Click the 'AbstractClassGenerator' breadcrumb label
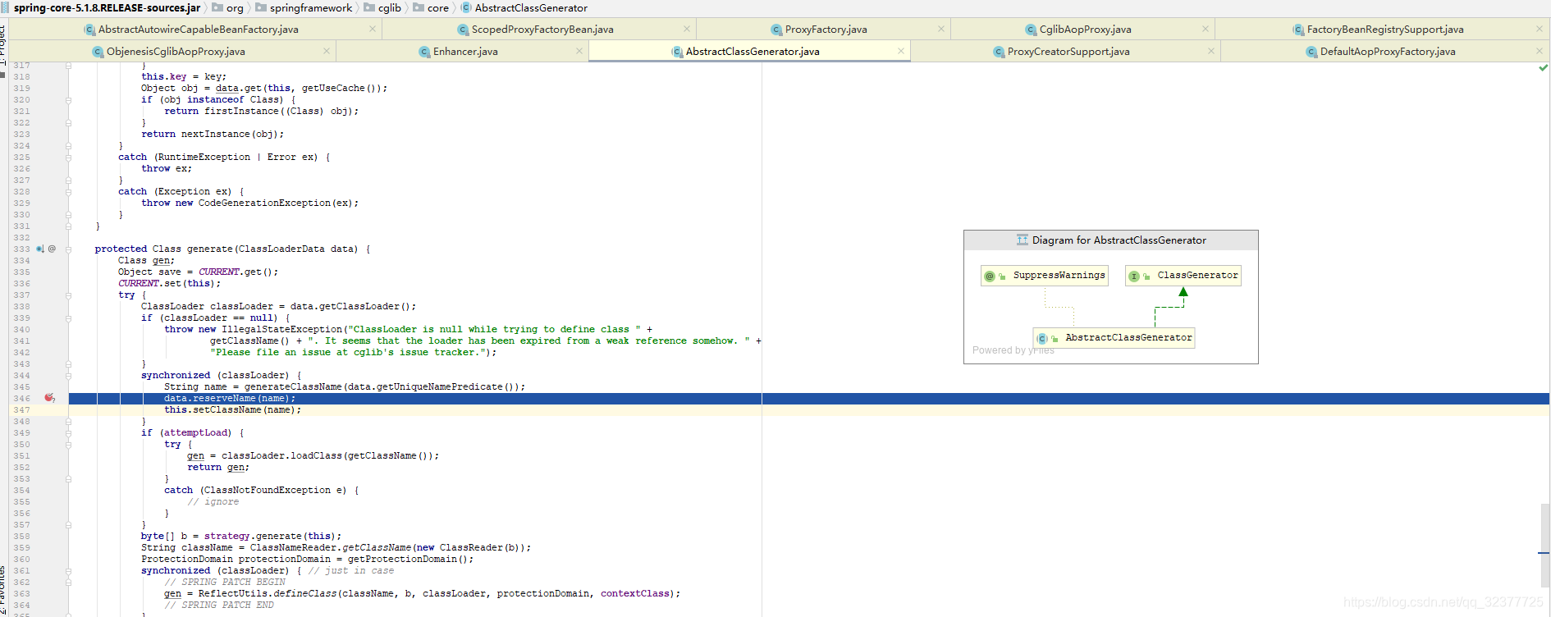This screenshot has width=1551, height=617. (531, 7)
